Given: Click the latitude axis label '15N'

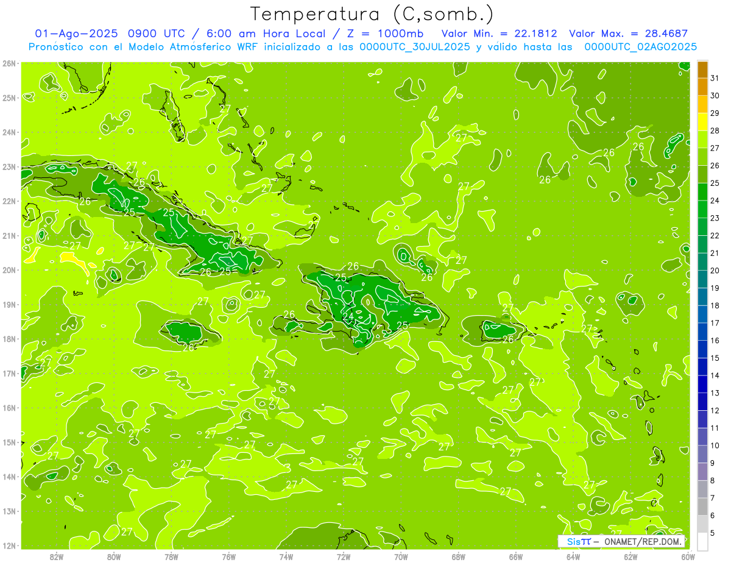Looking at the screenshot, I should click(9, 442).
